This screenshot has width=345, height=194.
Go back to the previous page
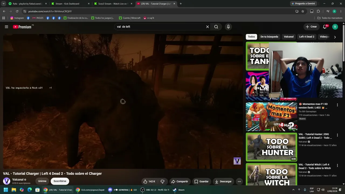(4, 11)
